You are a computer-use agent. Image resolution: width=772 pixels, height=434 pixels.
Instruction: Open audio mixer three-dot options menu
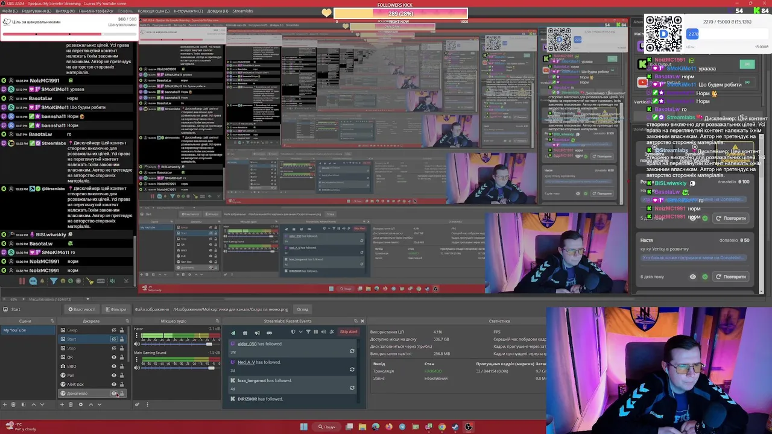pyautogui.click(x=147, y=404)
